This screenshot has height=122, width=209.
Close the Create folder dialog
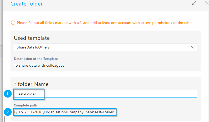206,3
